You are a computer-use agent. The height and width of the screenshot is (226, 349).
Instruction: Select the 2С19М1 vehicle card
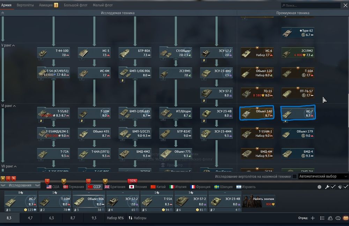(x=176, y=73)
